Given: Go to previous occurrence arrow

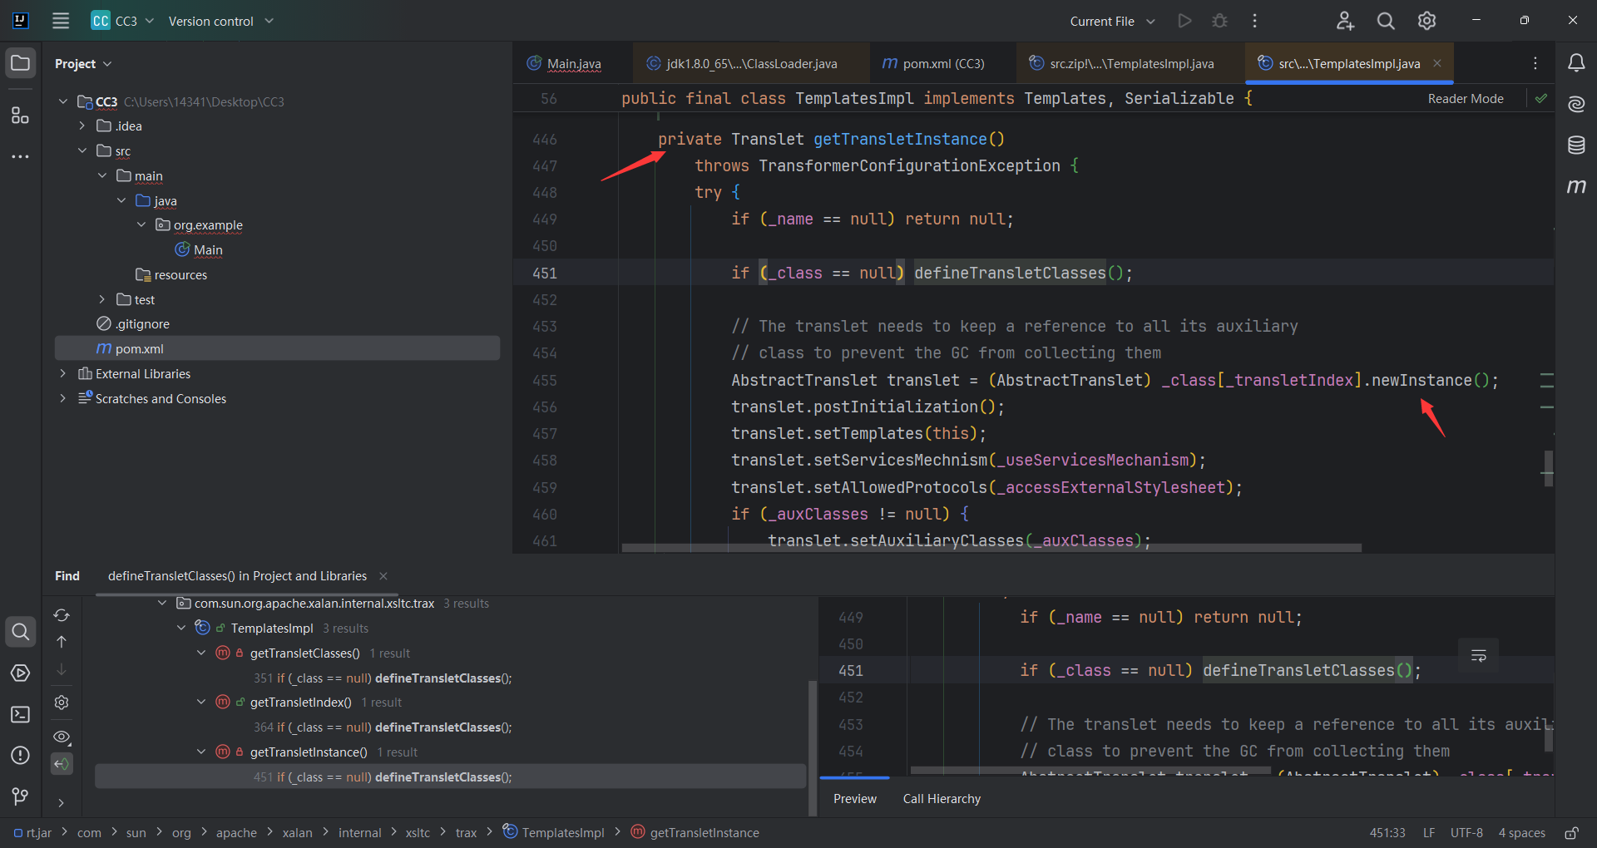Looking at the screenshot, I should 62,642.
